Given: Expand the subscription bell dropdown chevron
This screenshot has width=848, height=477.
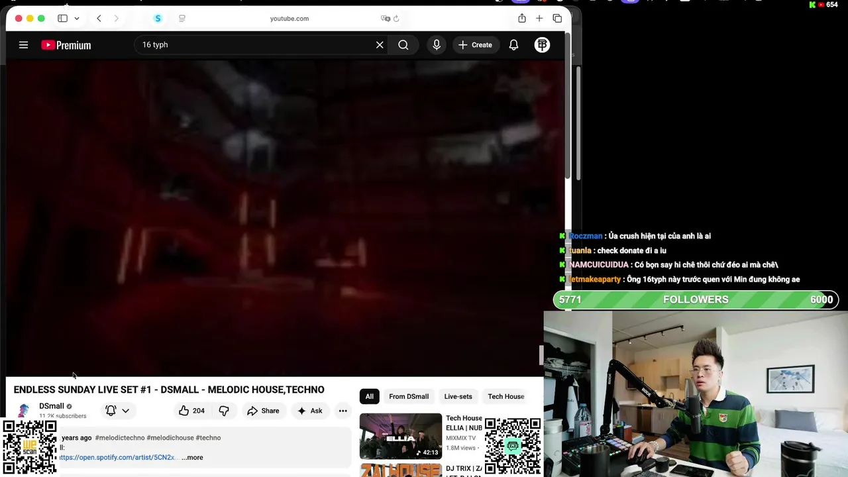Looking at the screenshot, I should pos(125,411).
